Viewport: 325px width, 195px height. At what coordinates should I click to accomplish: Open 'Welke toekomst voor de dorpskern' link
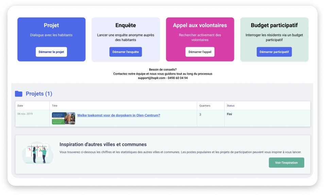pyautogui.click(x=119, y=115)
